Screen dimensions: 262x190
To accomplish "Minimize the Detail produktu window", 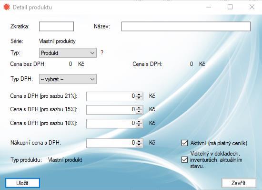I will 209,7.
